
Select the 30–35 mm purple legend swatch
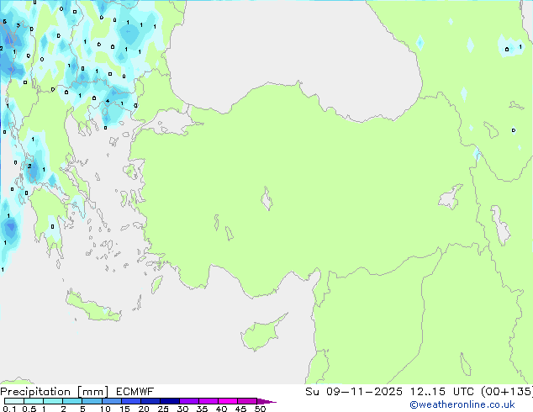[189, 401]
